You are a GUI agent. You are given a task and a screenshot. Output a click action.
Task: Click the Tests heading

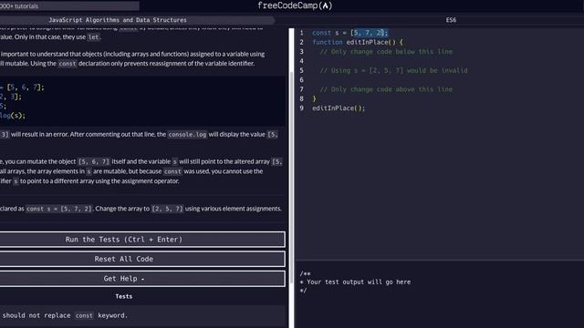point(124,296)
